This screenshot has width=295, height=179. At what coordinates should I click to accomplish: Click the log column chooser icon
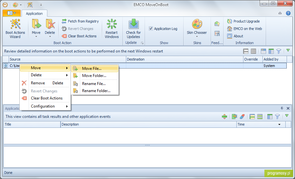click(270, 117)
